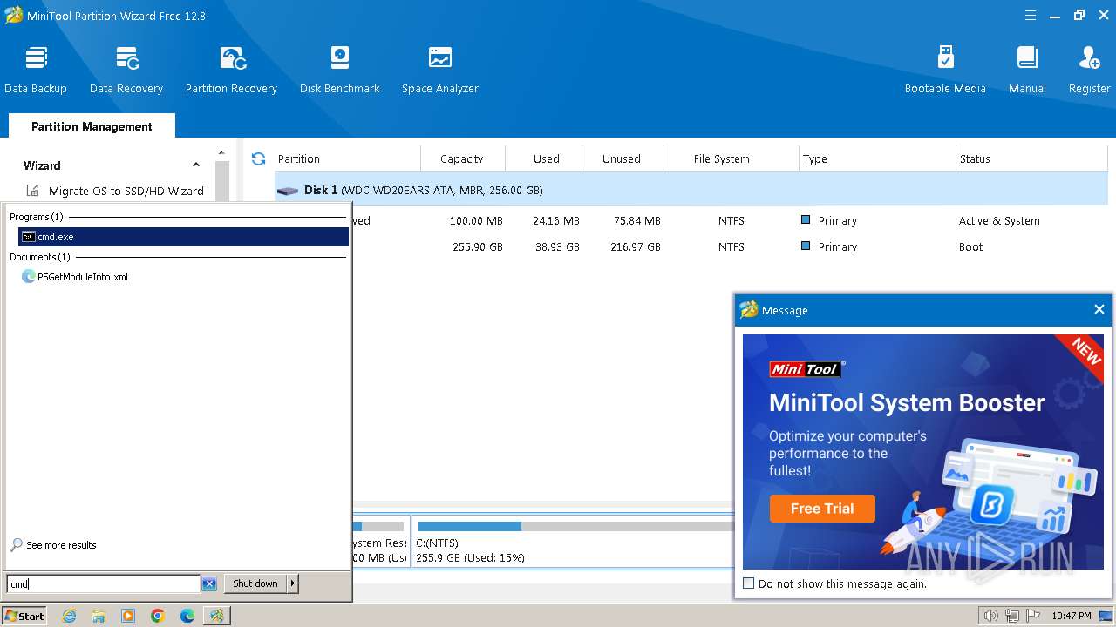Click the 24.16 MB used value
This screenshot has height=627, width=1116.
point(556,221)
